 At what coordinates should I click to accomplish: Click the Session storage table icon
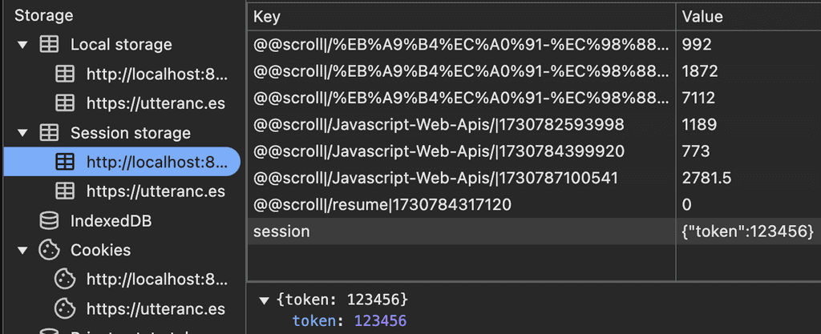49,133
